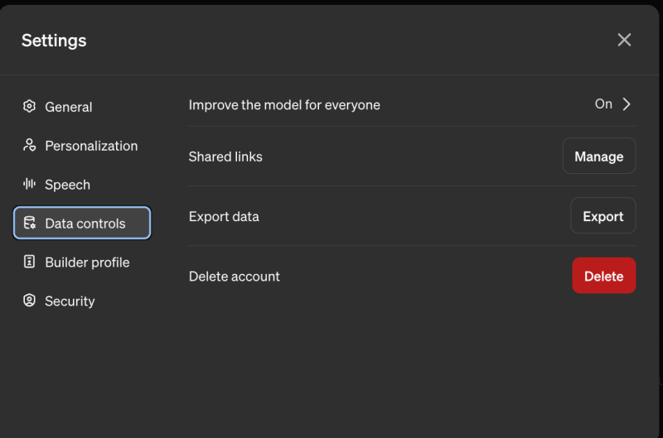Close the Settings dialog with X

[x=624, y=40]
